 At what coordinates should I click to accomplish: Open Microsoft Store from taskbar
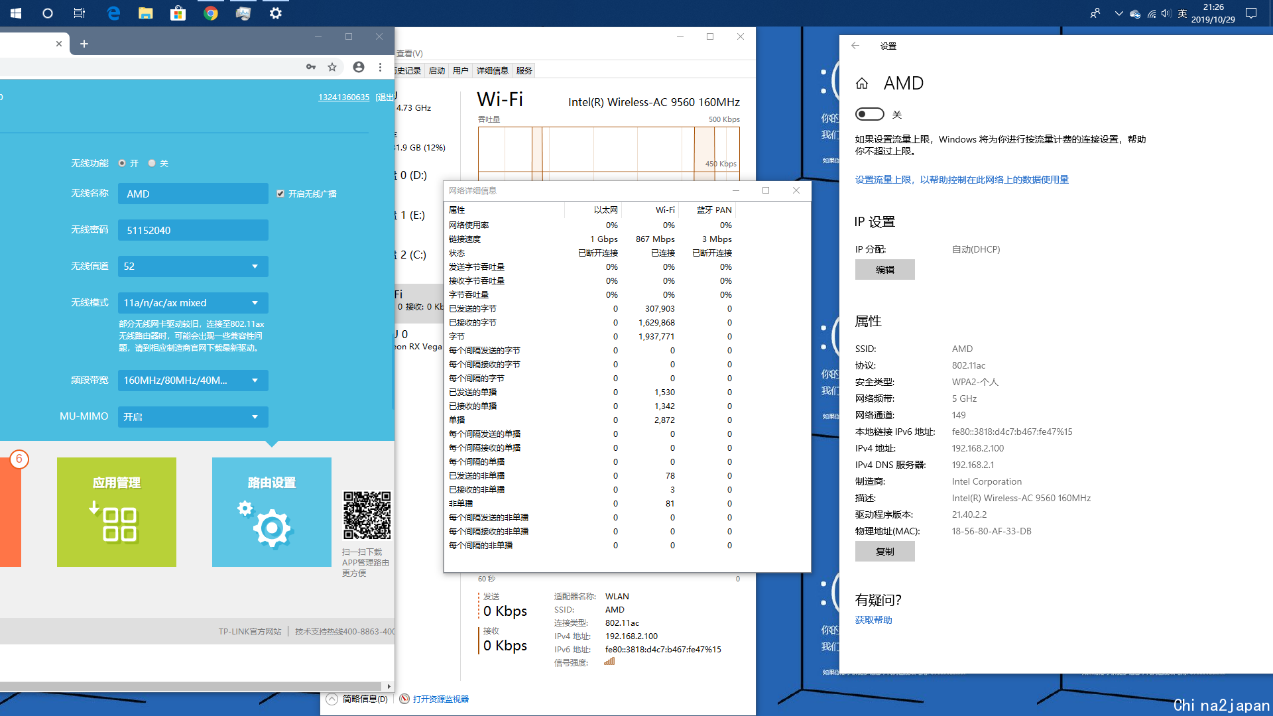point(178,13)
